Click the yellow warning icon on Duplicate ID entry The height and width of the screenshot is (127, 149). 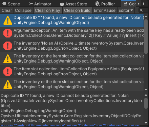tap(8, 20)
